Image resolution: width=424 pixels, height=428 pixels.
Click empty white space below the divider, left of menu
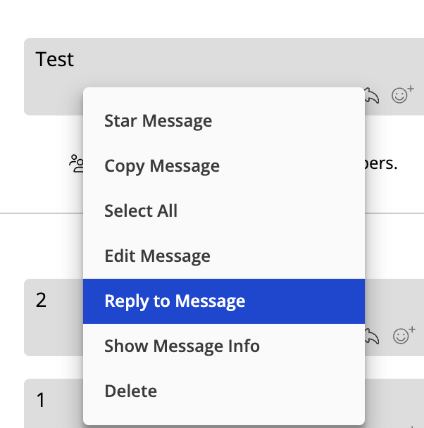(x=41, y=246)
